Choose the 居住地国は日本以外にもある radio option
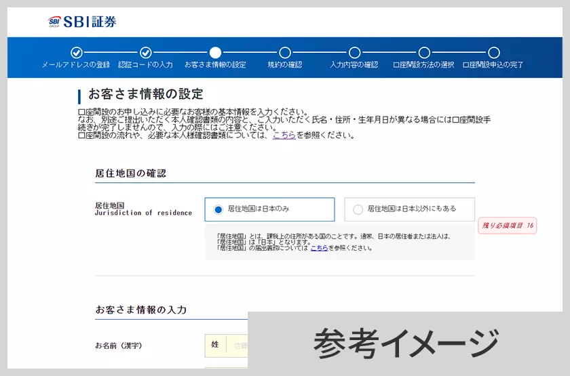The height and width of the screenshot is (376, 570). [358, 209]
